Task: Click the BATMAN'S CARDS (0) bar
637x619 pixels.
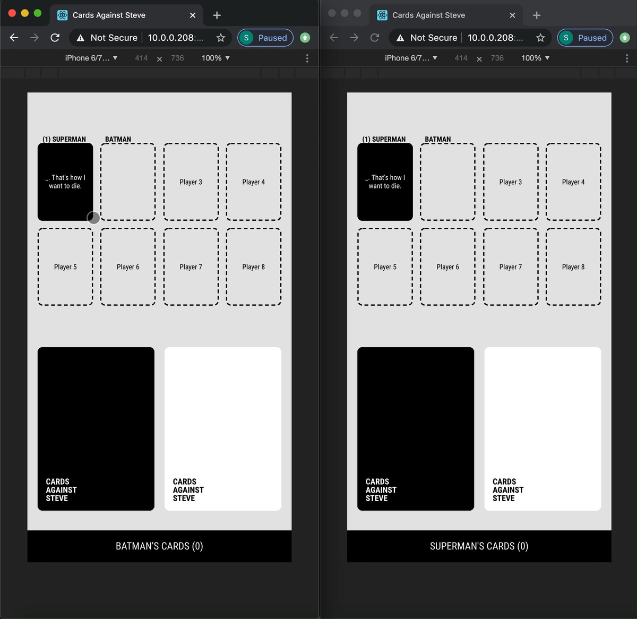Action: 159,546
